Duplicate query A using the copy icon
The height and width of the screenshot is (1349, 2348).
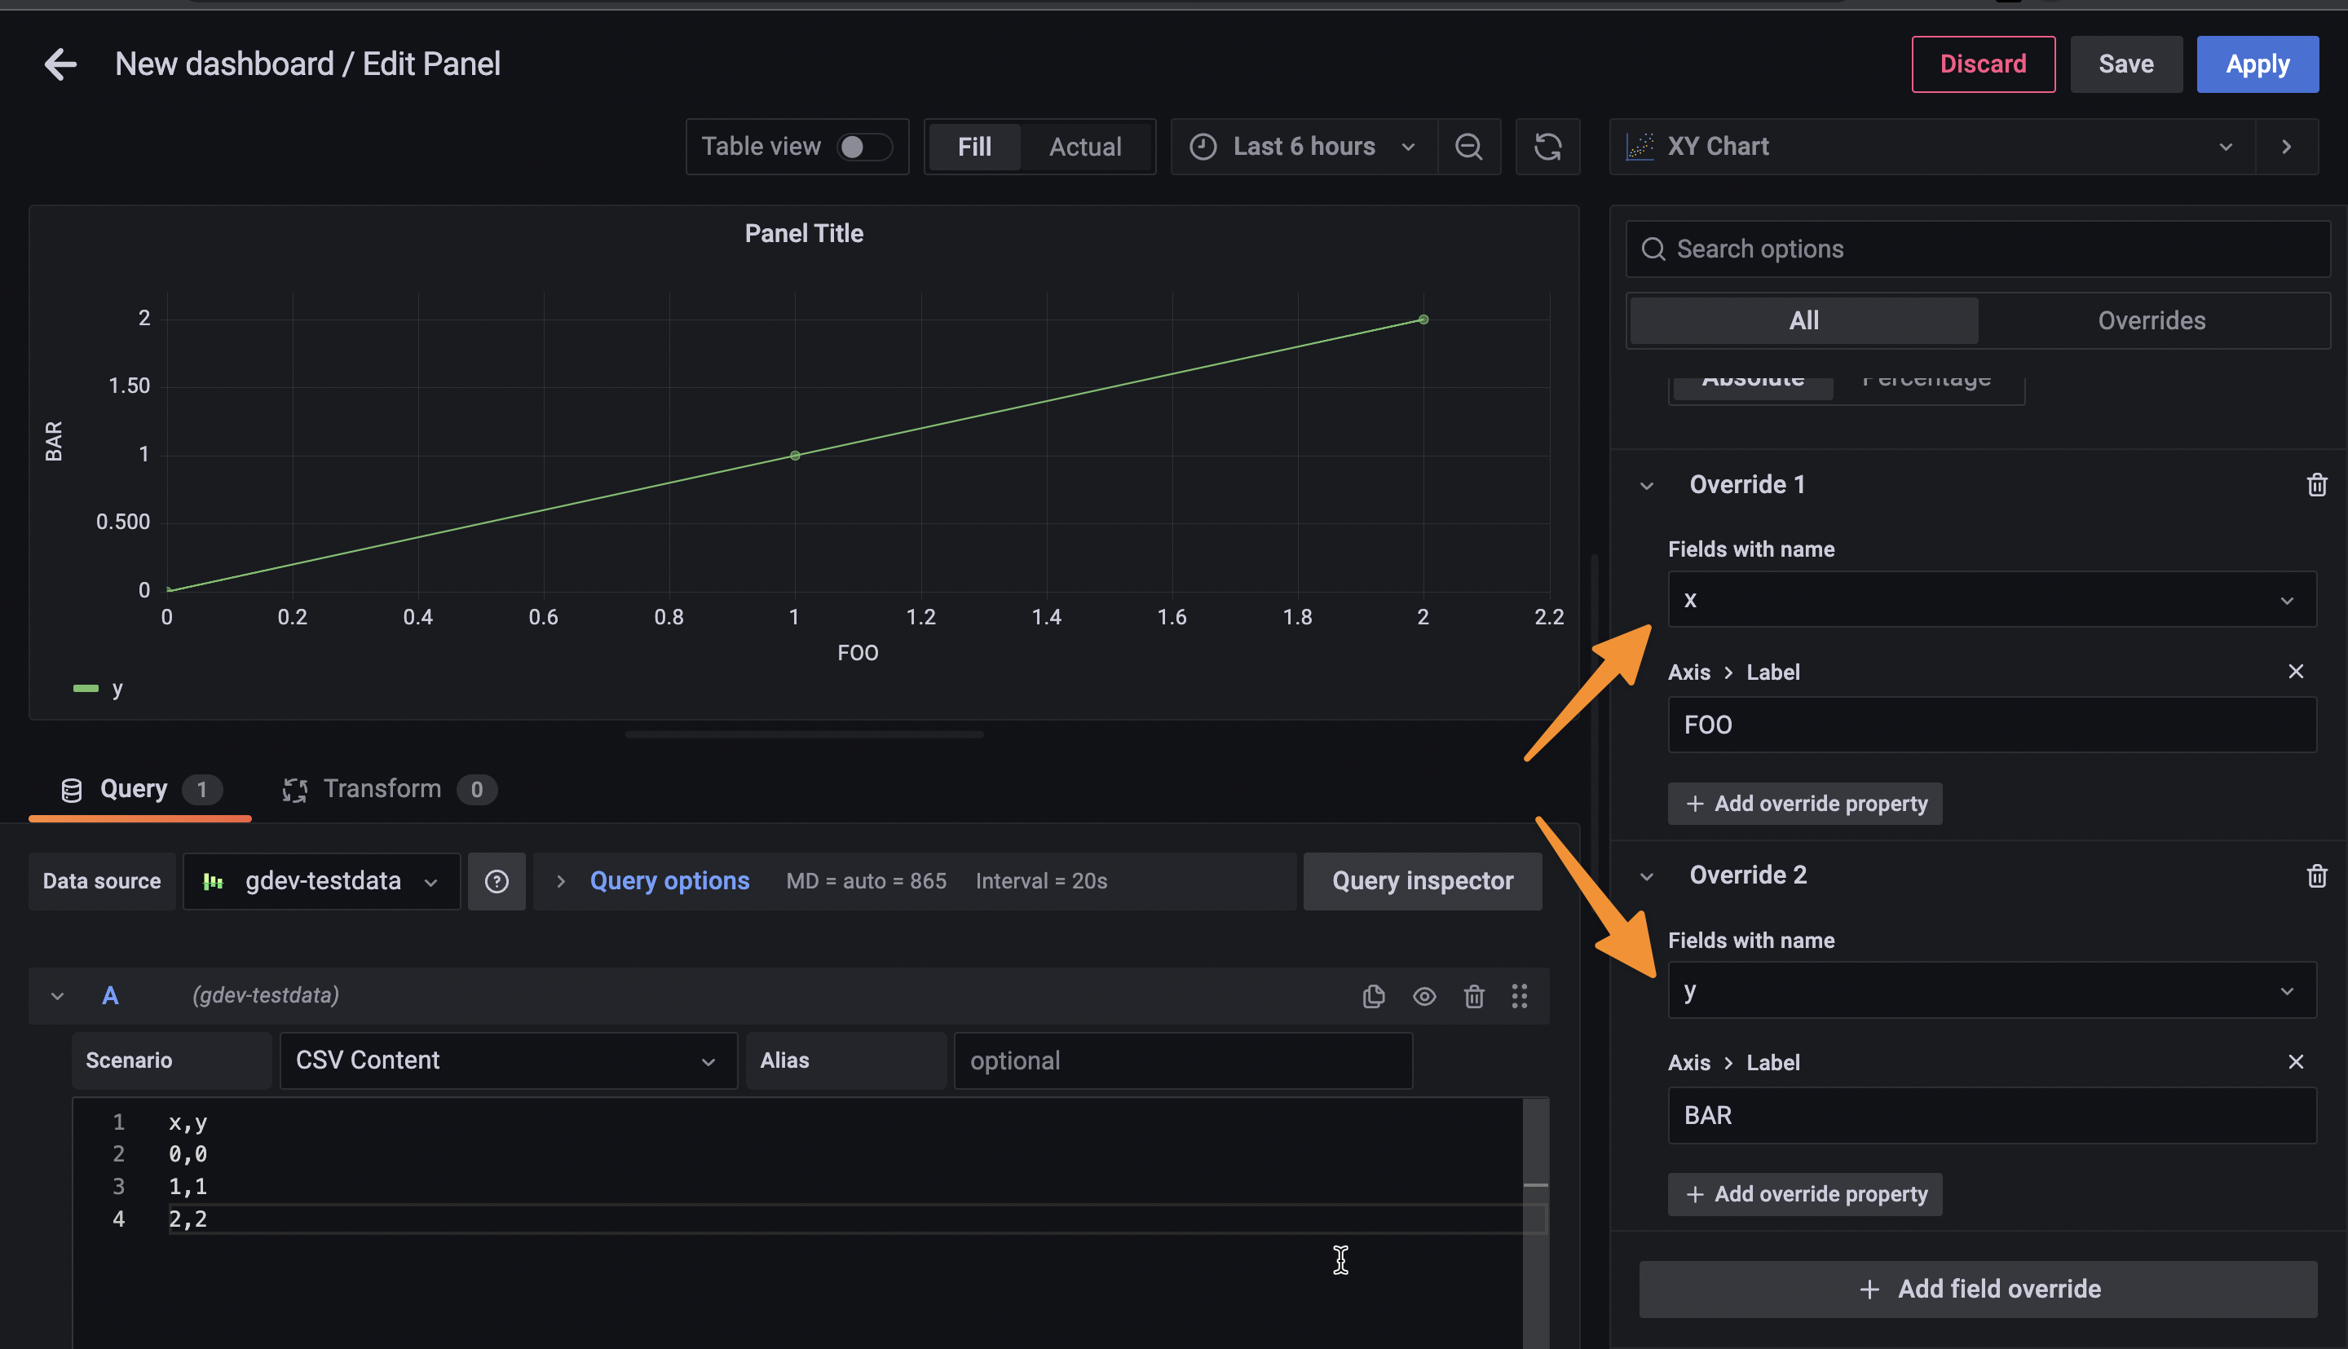click(x=1374, y=996)
